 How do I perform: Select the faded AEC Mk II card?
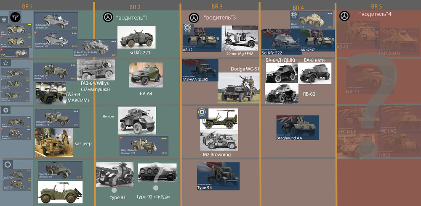358,120
